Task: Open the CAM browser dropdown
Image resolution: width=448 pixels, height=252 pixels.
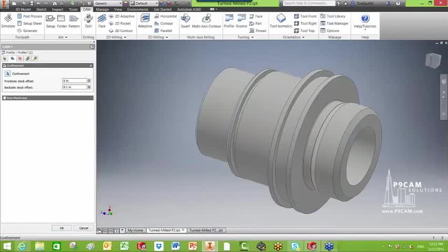Action: pos(7,47)
